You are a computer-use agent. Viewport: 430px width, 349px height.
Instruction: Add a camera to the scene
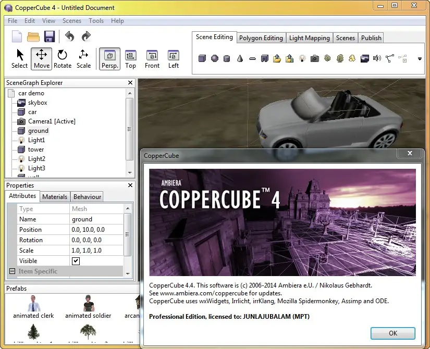[315, 58]
